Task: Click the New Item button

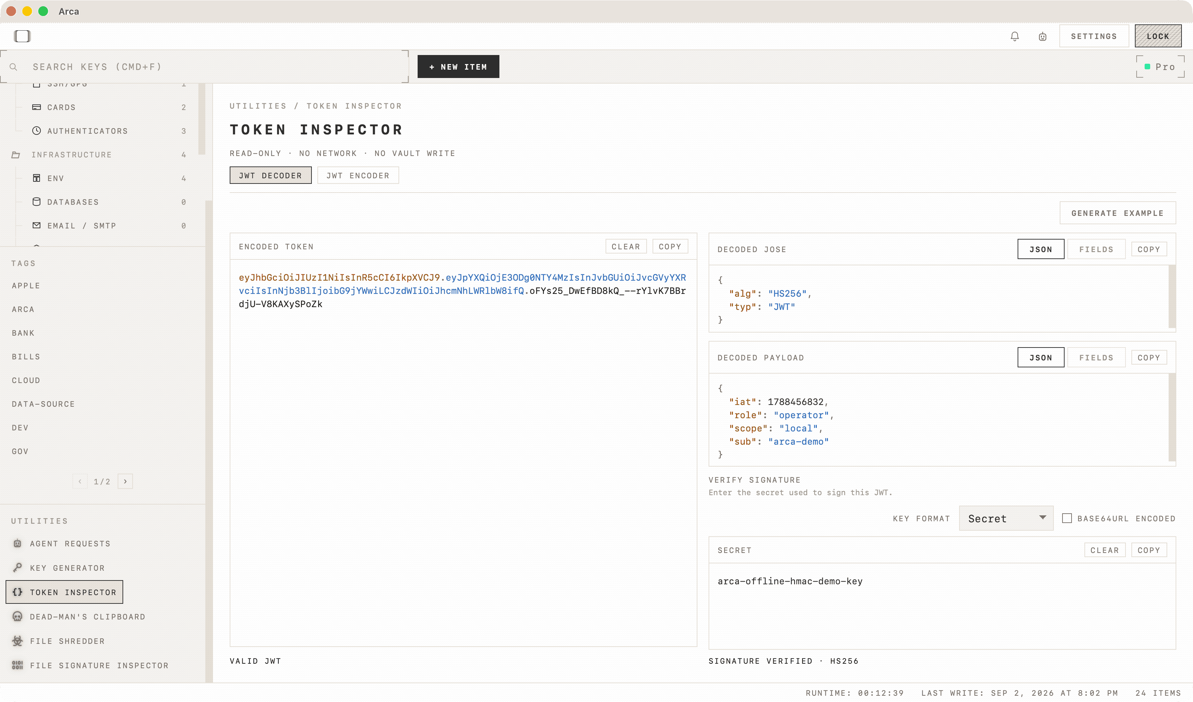Action: coord(458,67)
